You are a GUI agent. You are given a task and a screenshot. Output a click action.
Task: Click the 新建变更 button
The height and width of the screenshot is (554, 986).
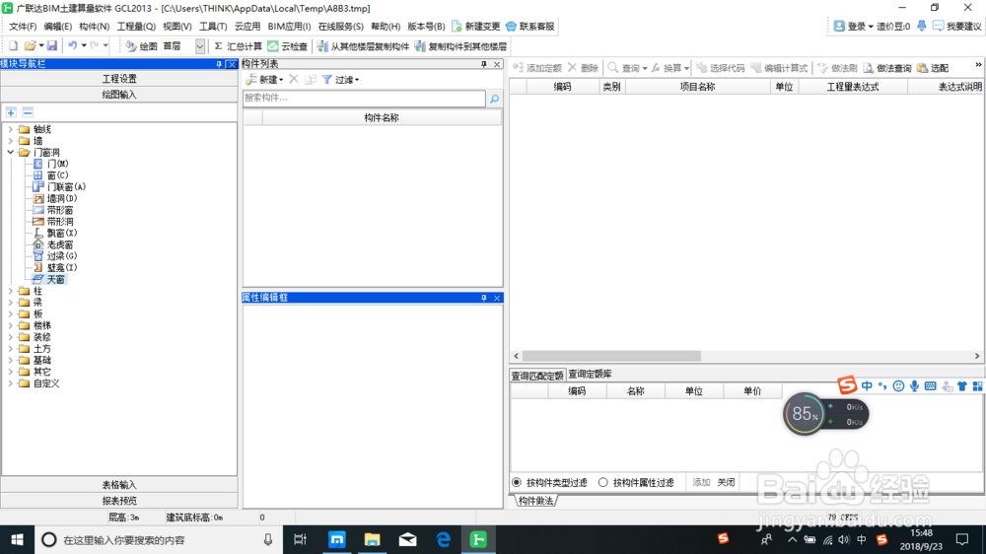tap(476, 27)
